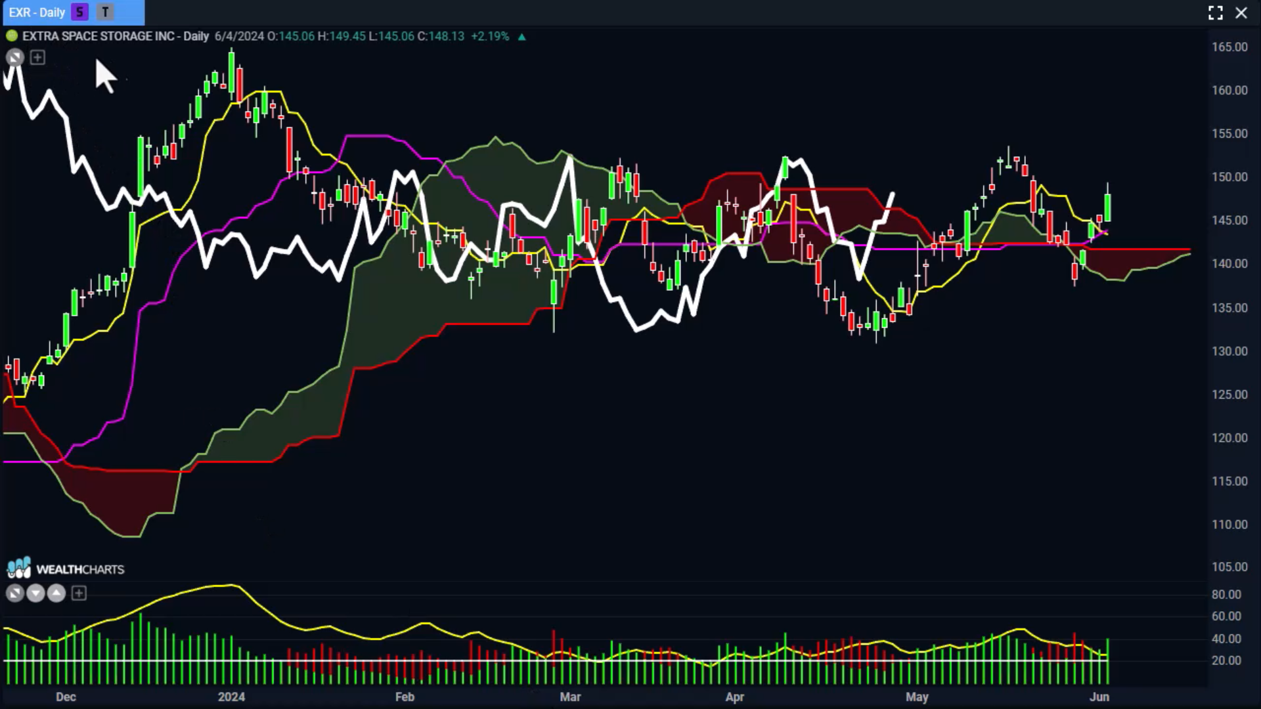1261x709 pixels.
Task: Add an indicator to the price pane
Action: click(x=37, y=58)
